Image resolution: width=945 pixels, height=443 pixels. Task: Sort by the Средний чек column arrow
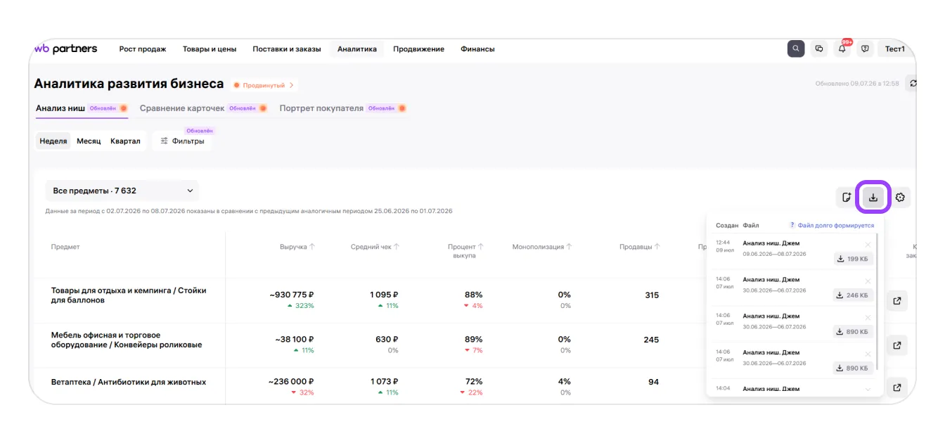pyautogui.click(x=397, y=247)
